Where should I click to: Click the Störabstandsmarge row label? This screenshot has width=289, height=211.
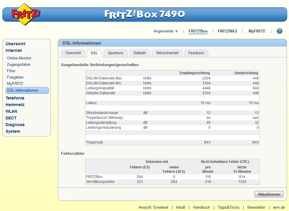click(102, 113)
